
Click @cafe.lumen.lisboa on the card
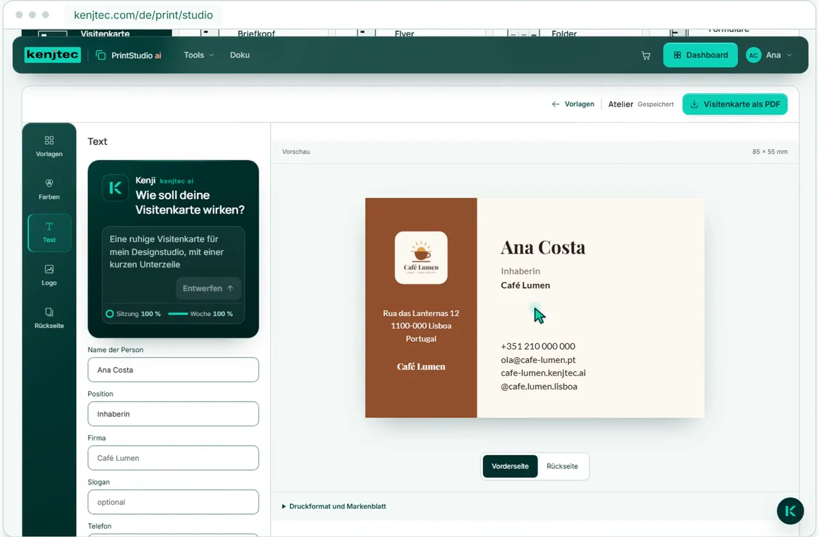click(539, 387)
